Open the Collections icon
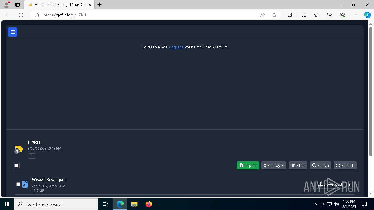The height and width of the screenshot is (210, 374). click(330, 15)
